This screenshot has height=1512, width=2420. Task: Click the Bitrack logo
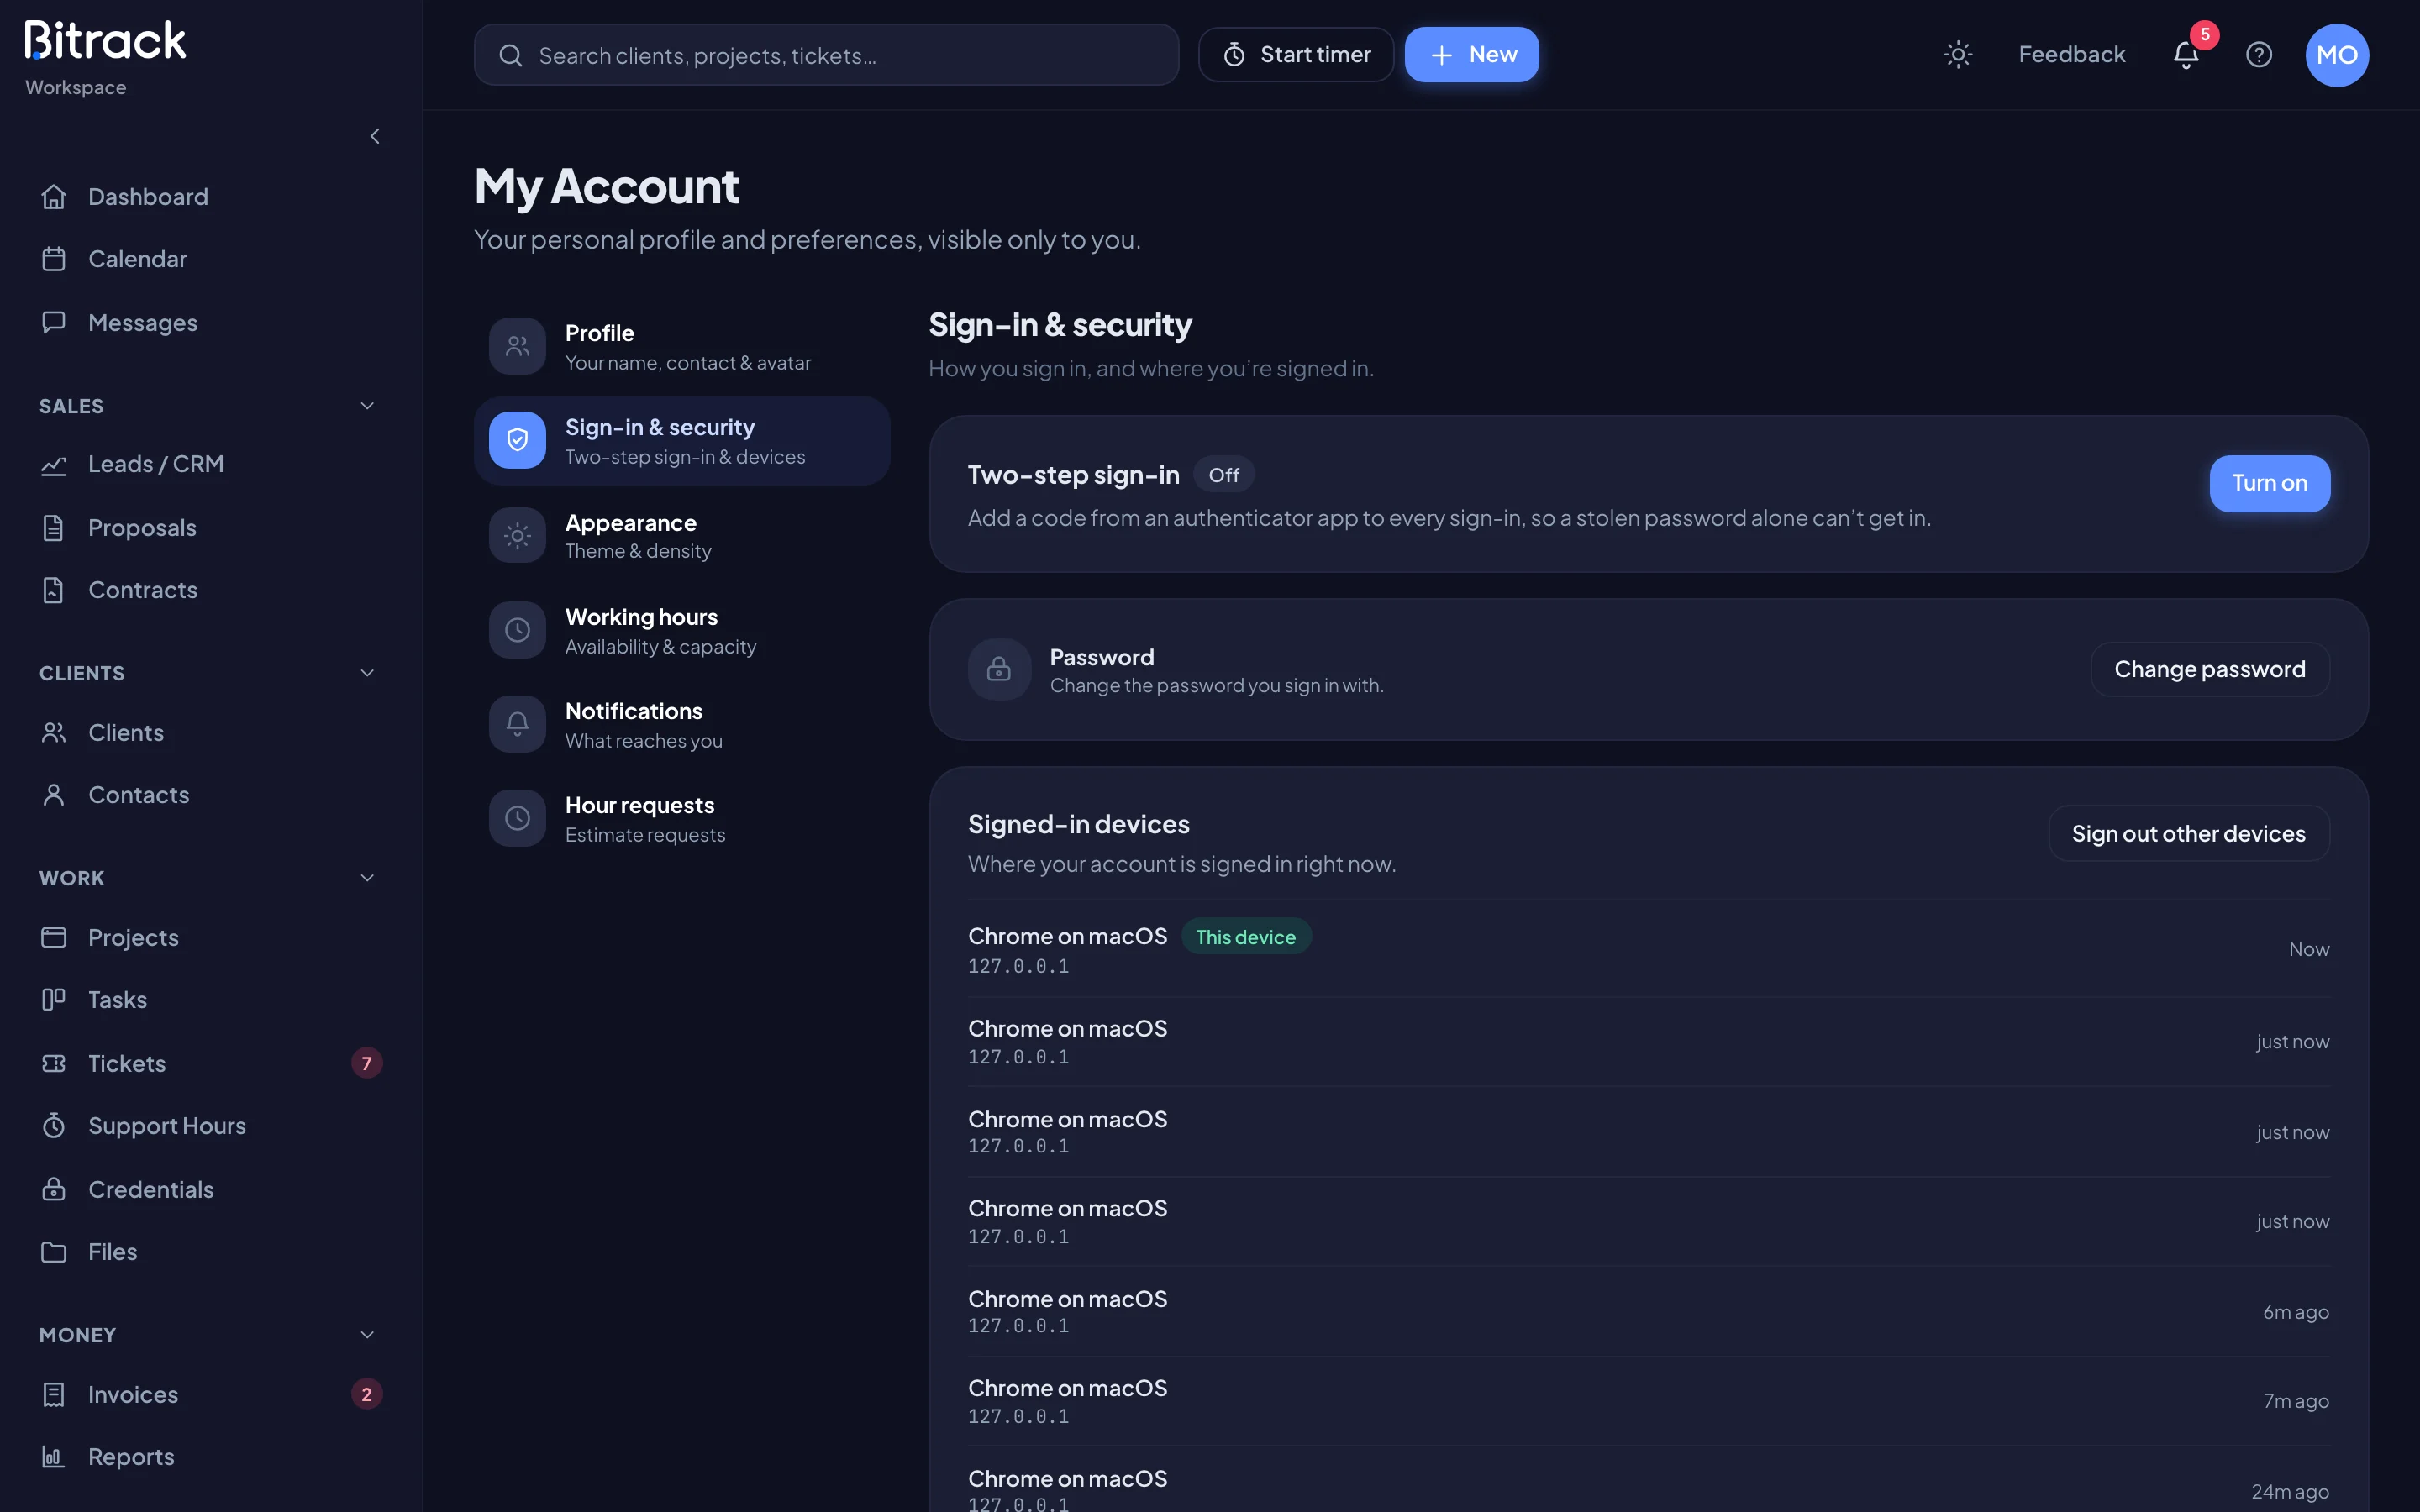pyautogui.click(x=105, y=42)
